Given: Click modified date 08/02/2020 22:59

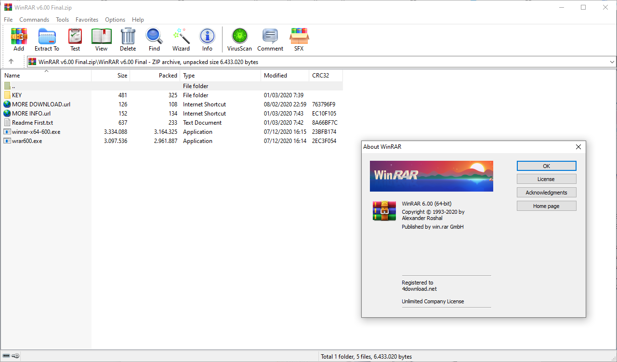Looking at the screenshot, I should (x=285, y=104).
